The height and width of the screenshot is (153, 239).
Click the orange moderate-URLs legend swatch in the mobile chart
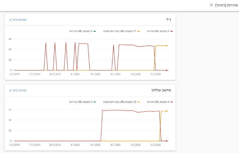point(138,31)
